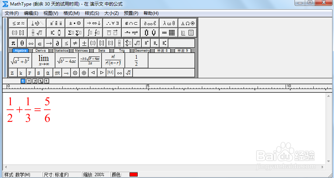Open the matrix templates palette
The width and height of the screenshot is (334, 178).
tap(169, 32)
